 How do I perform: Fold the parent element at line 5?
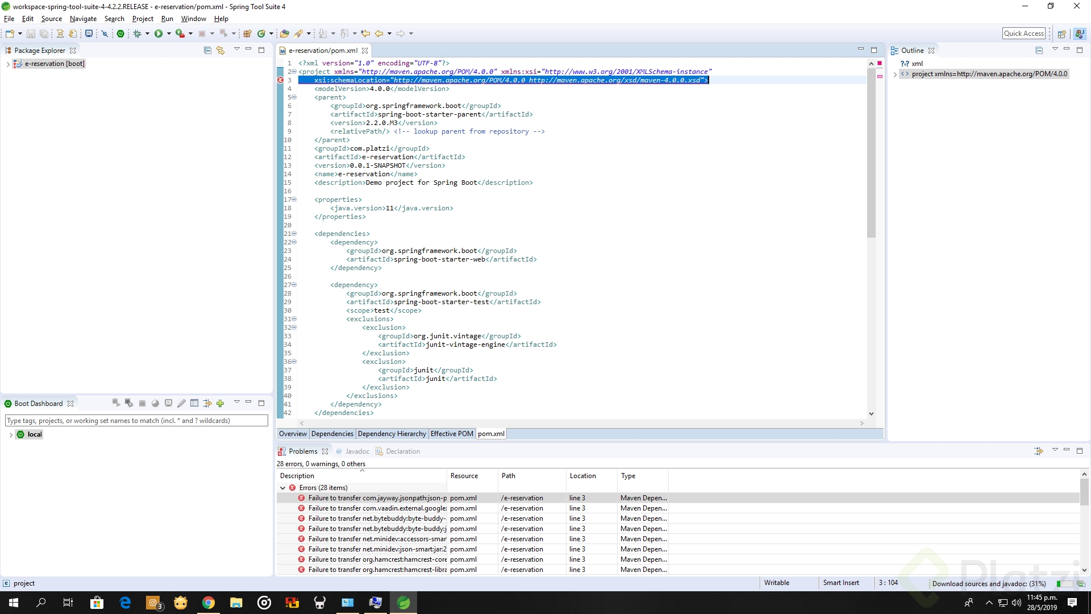pos(294,97)
